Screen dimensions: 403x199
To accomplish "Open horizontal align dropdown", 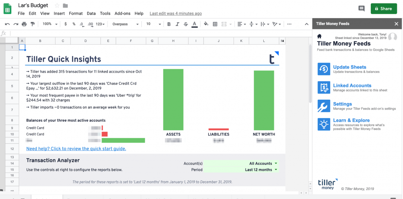I will pyautogui.click(x=242, y=24).
